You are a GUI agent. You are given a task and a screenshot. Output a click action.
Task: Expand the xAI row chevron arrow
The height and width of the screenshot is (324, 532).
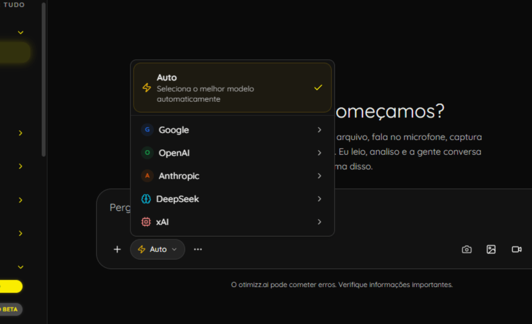pyautogui.click(x=320, y=222)
